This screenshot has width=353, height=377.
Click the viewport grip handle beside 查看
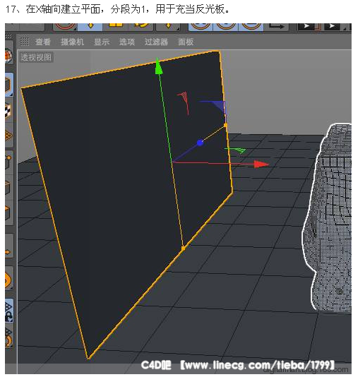pos(25,42)
